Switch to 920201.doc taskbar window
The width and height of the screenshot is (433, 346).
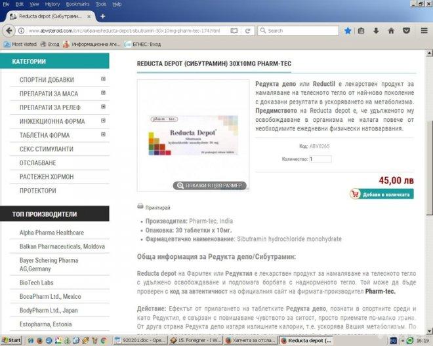tap(140, 341)
